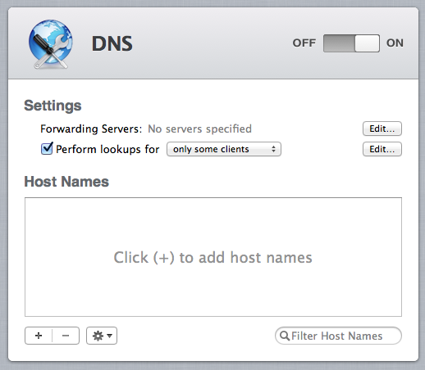
Task: Click the DNS title text
Action: tap(112, 43)
